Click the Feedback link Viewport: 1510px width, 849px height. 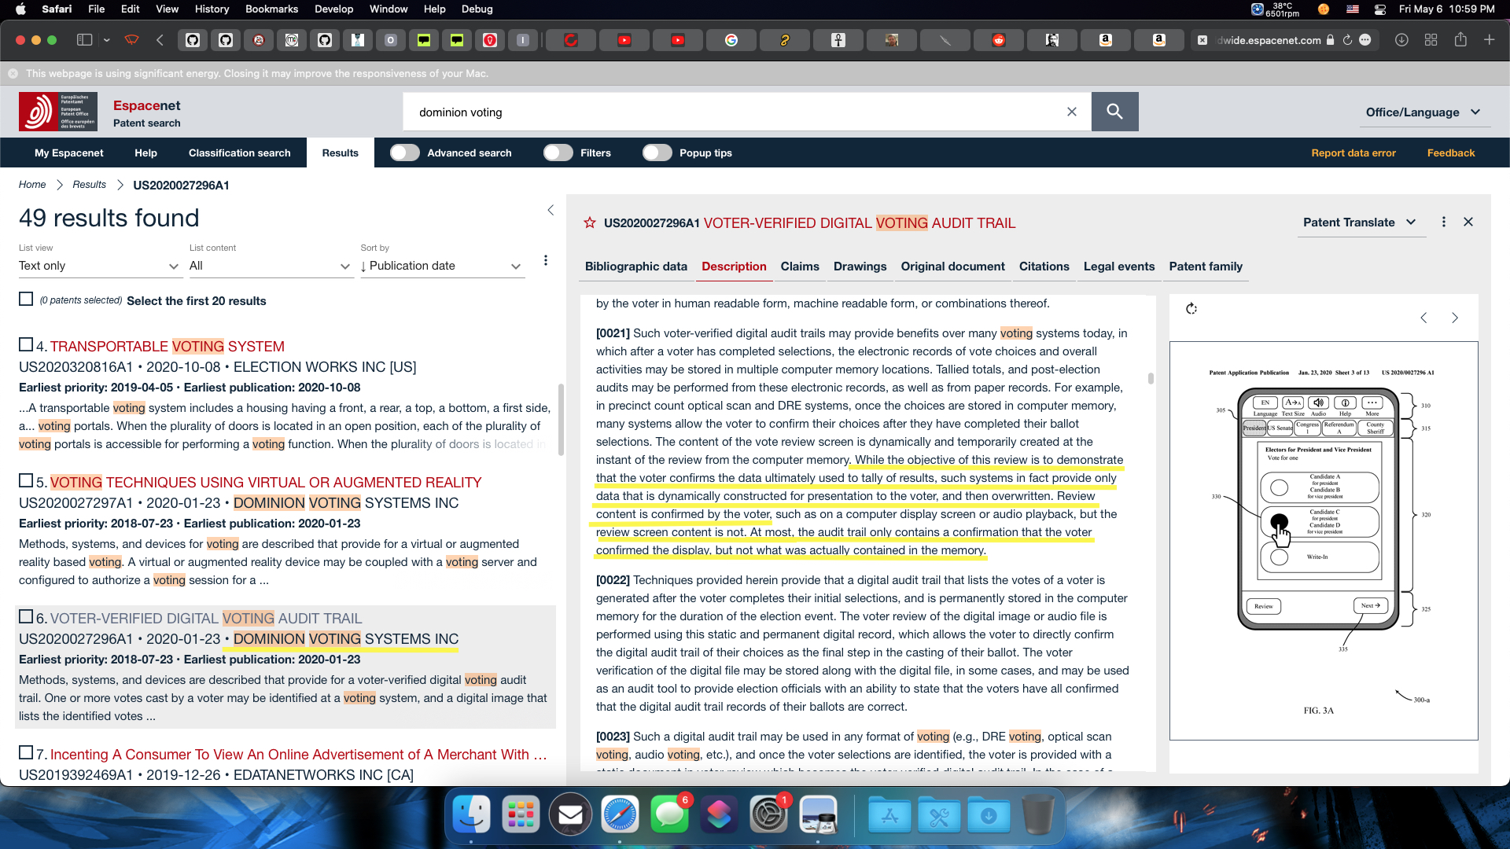[x=1451, y=153]
